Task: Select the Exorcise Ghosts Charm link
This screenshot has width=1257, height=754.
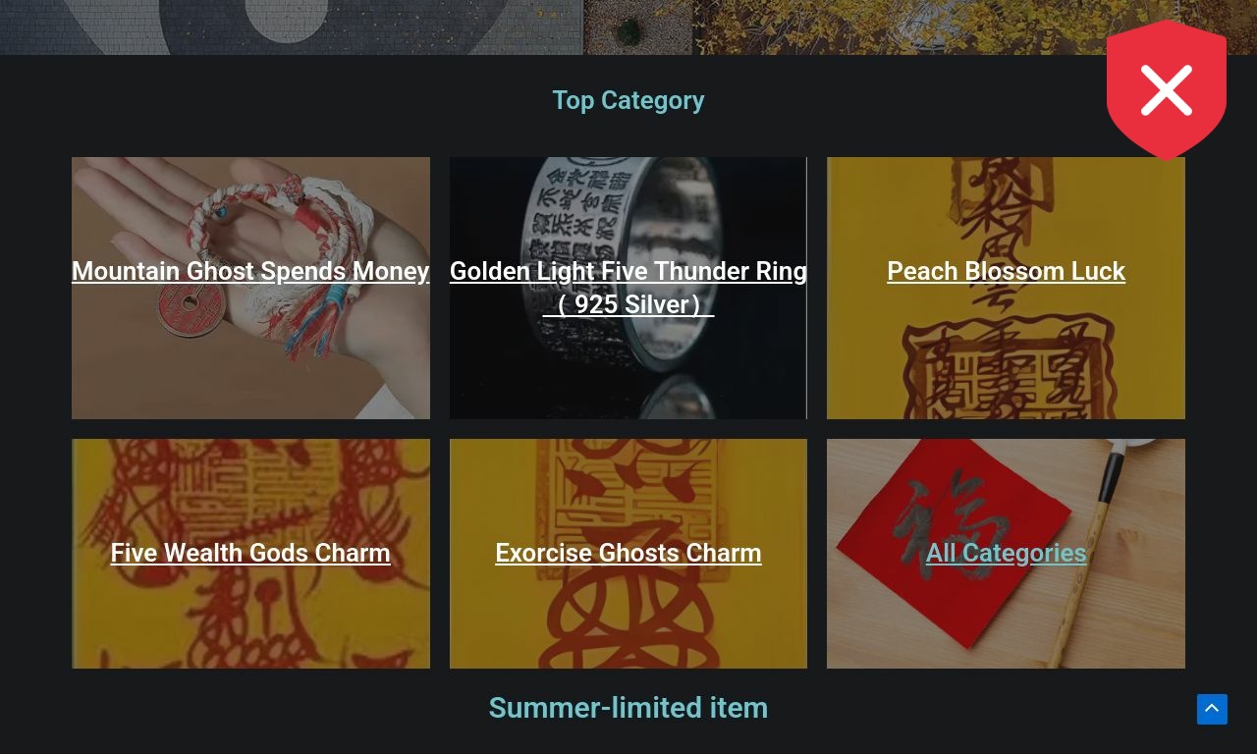Action: pyautogui.click(x=628, y=553)
